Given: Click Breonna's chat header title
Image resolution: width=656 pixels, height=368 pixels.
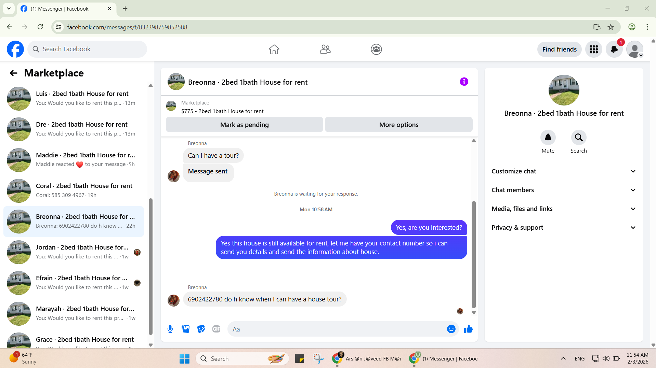Looking at the screenshot, I should [x=248, y=82].
